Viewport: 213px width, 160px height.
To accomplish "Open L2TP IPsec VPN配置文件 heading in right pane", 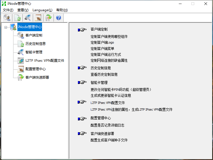I will tap(108, 103).
